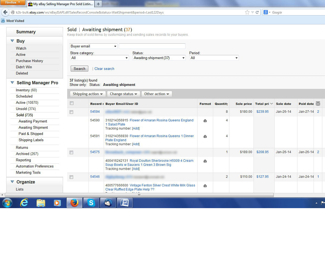Screen dimensions: 325x271
Task: Add tracking number for item 310214356915
Action: pos(136,128)
